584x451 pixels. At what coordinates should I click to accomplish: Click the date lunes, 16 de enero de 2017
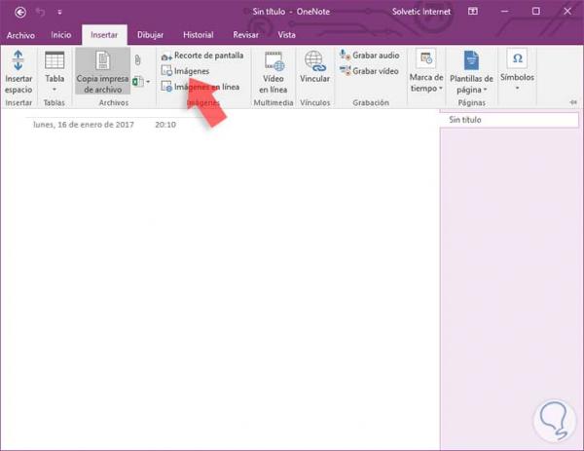[x=84, y=125]
